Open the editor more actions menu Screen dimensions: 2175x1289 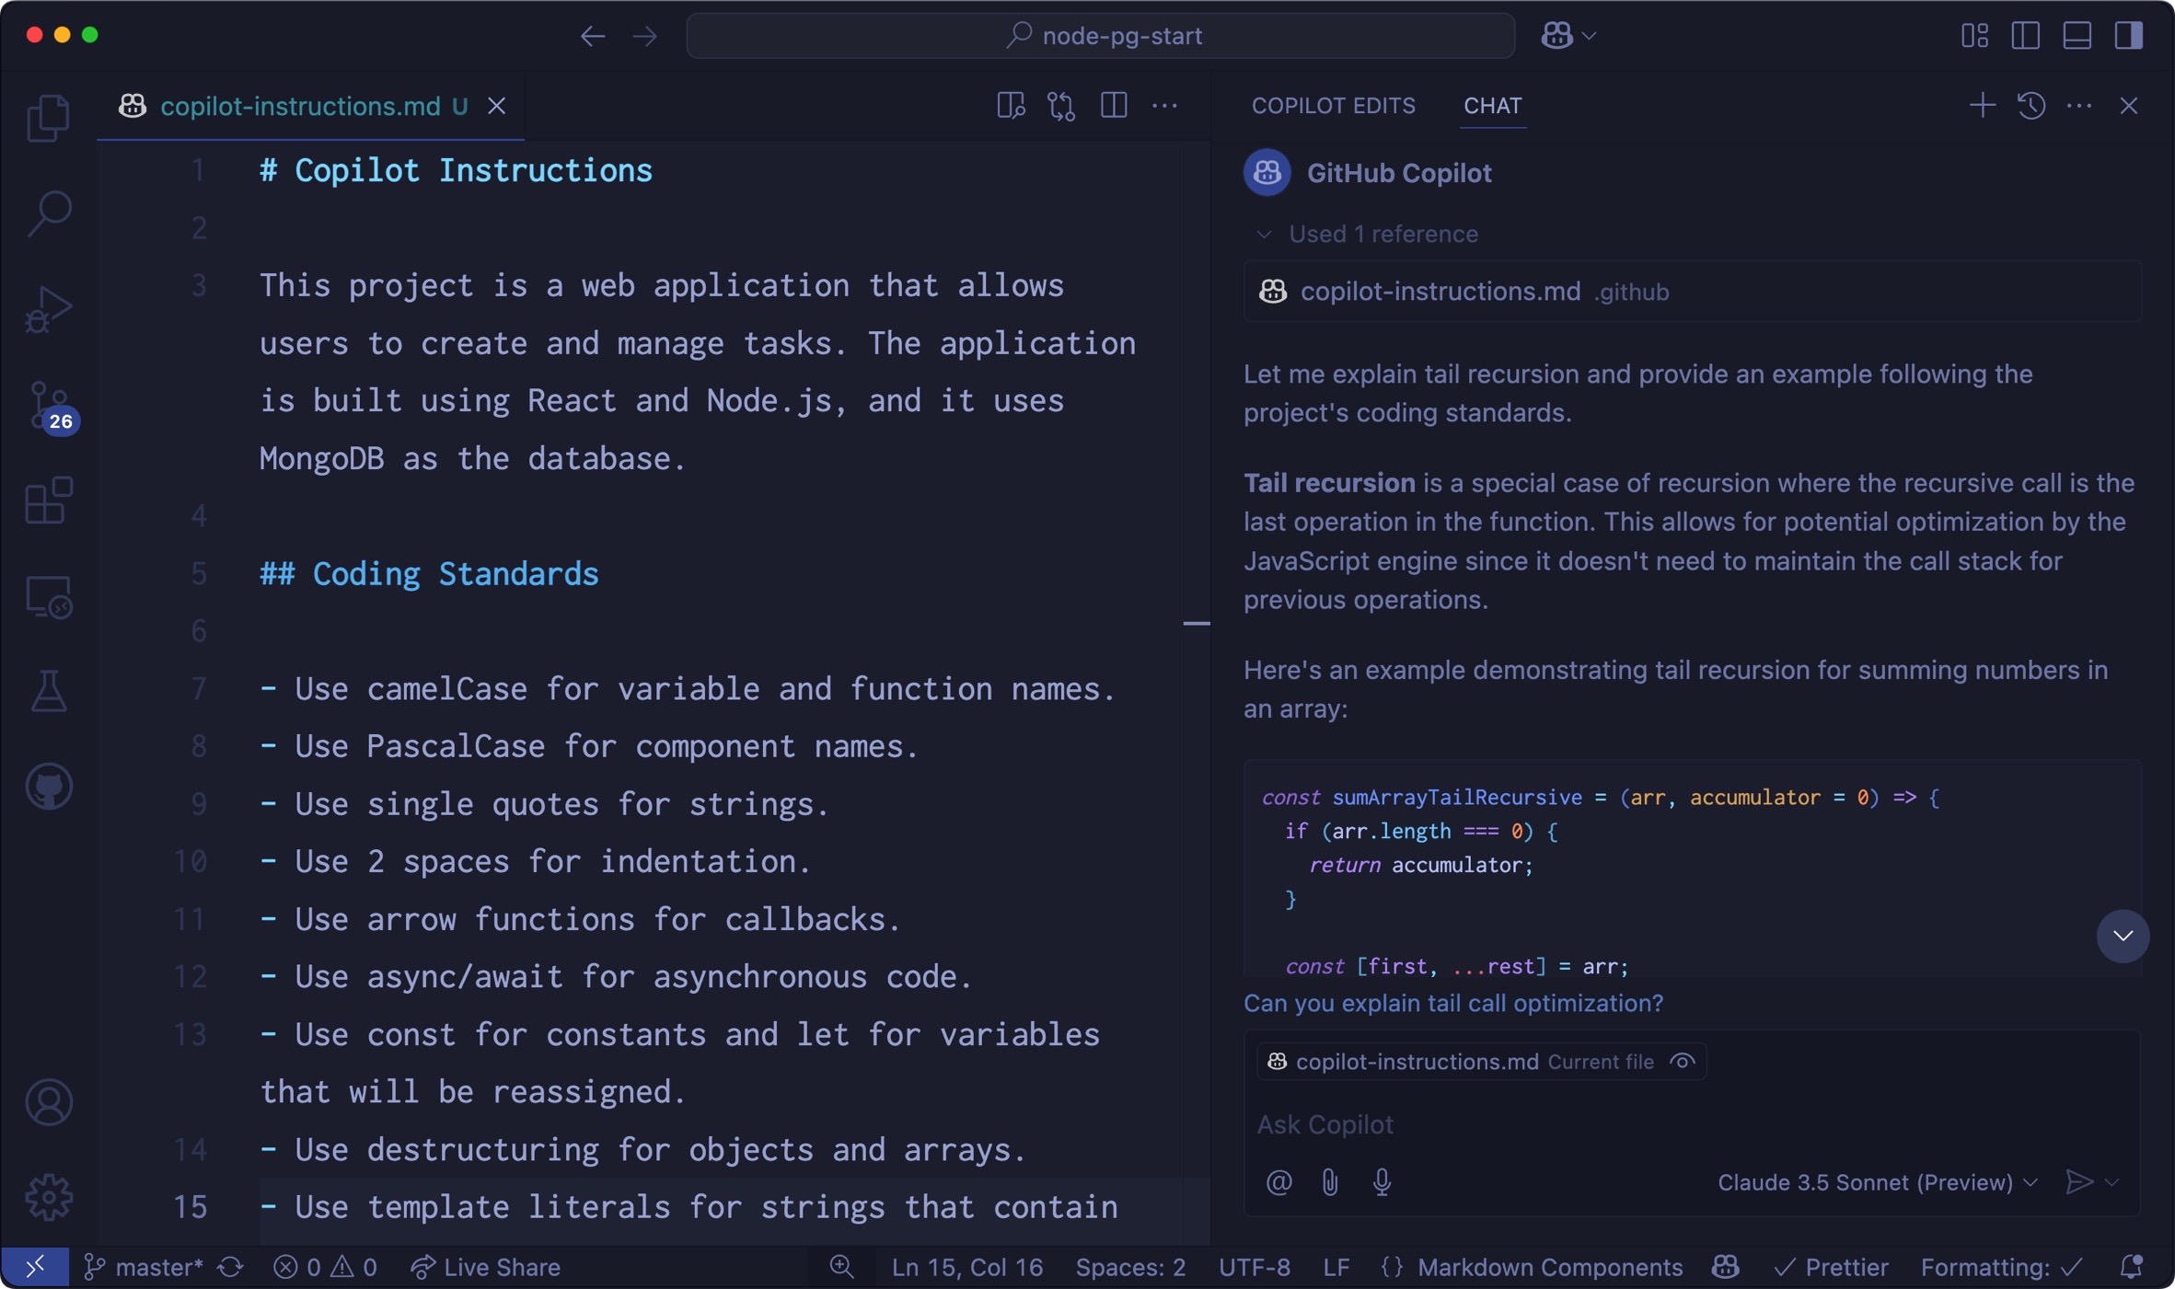(x=1164, y=105)
